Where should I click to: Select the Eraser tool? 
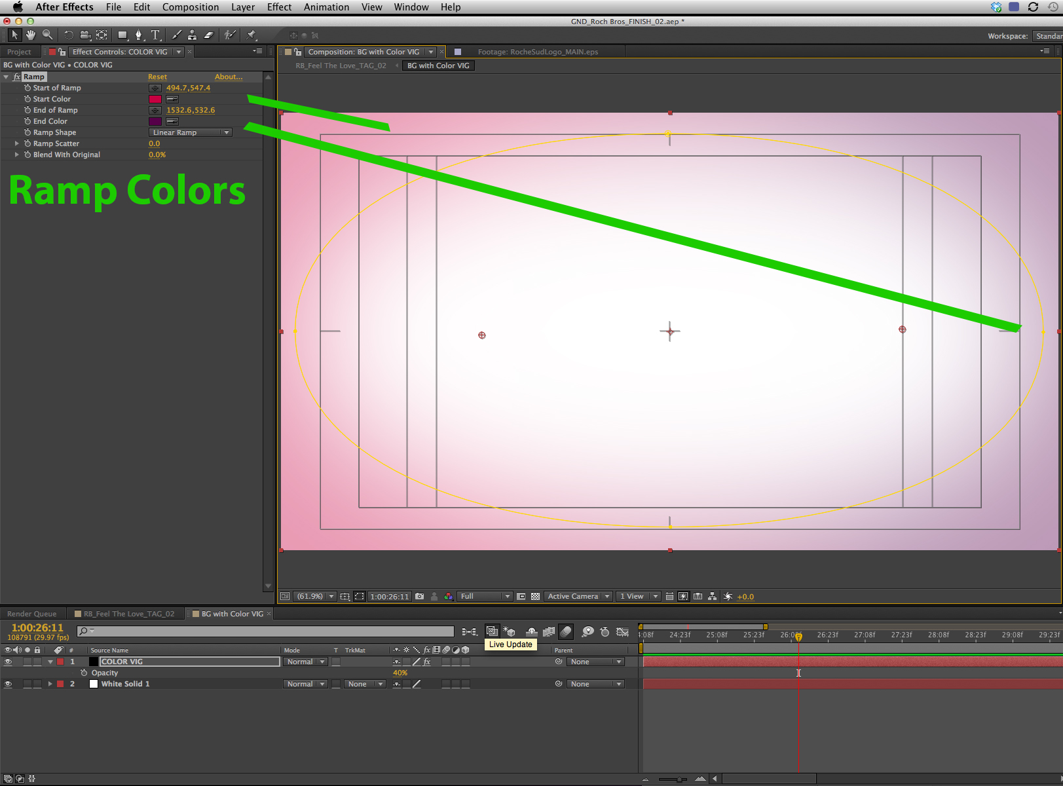pyautogui.click(x=209, y=35)
